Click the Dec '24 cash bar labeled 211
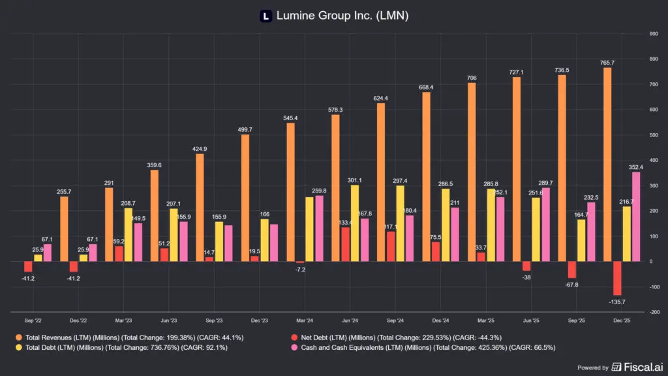The height and width of the screenshot is (376, 668). click(x=455, y=234)
